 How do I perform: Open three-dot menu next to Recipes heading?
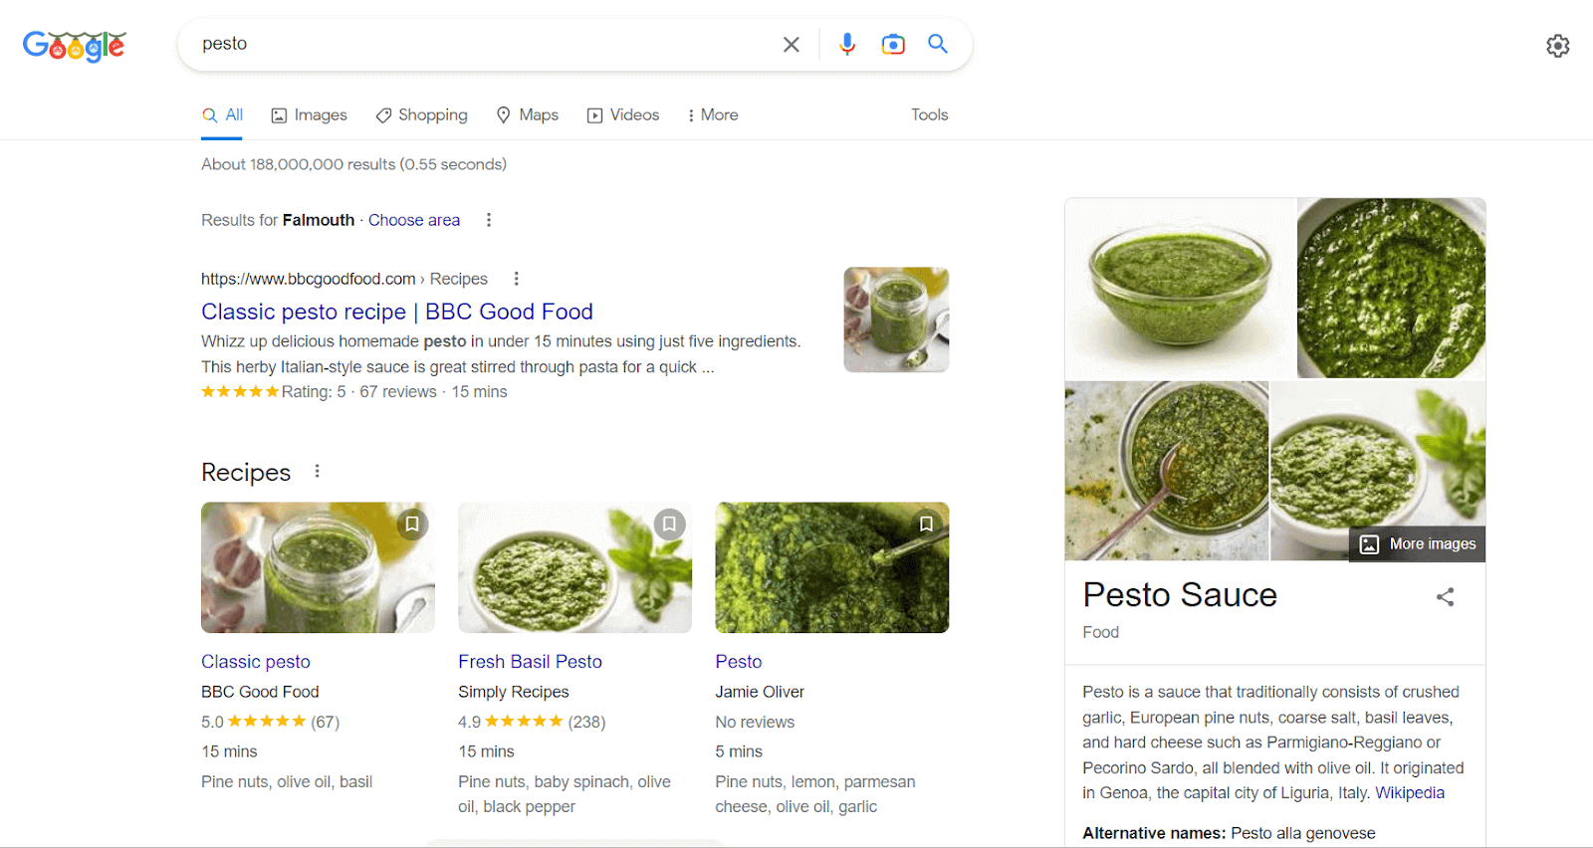tap(318, 471)
